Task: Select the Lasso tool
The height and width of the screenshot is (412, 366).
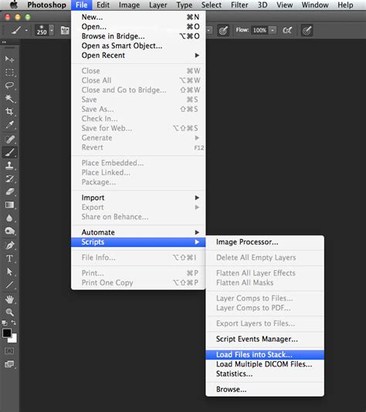Action: [x=9, y=85]
